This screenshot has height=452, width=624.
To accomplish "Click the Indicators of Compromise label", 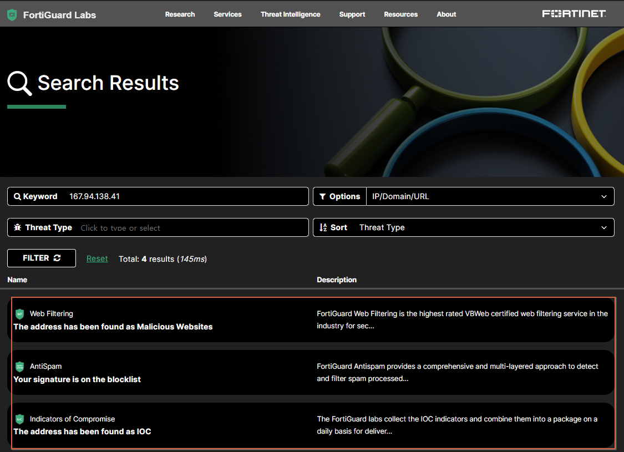I will pyautogui.click(x=73, y=419).
